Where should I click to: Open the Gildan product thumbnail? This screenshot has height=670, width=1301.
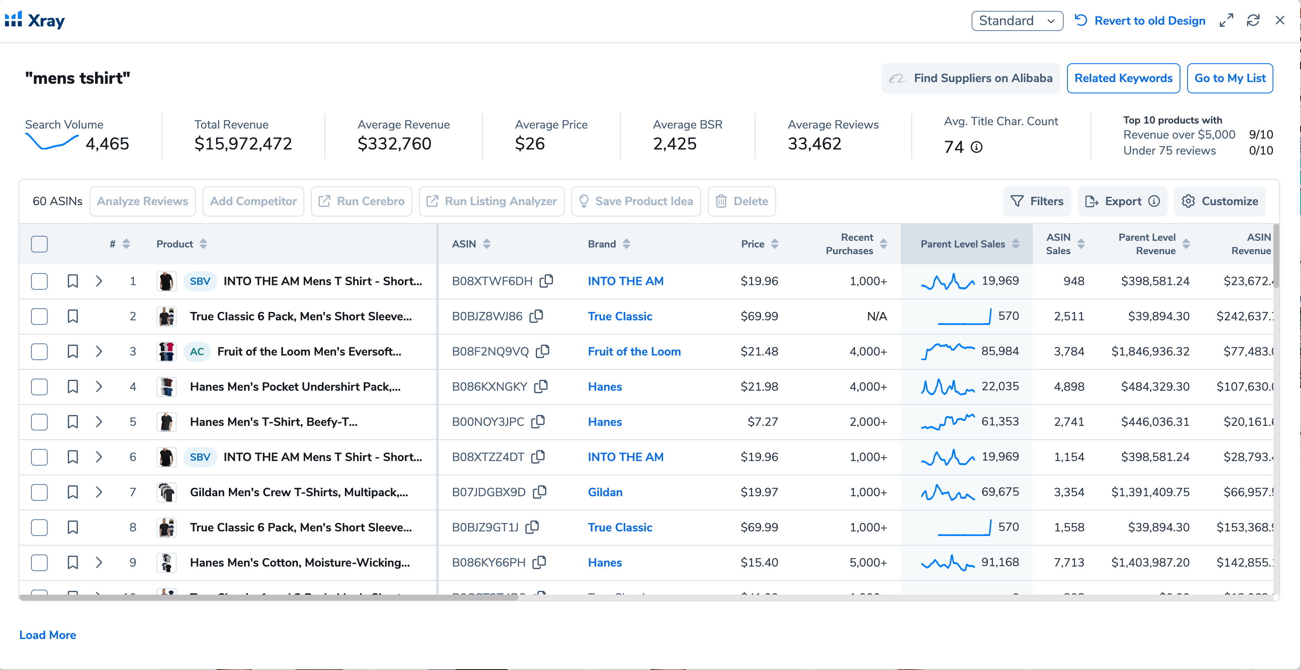click(x=166, y=492)
